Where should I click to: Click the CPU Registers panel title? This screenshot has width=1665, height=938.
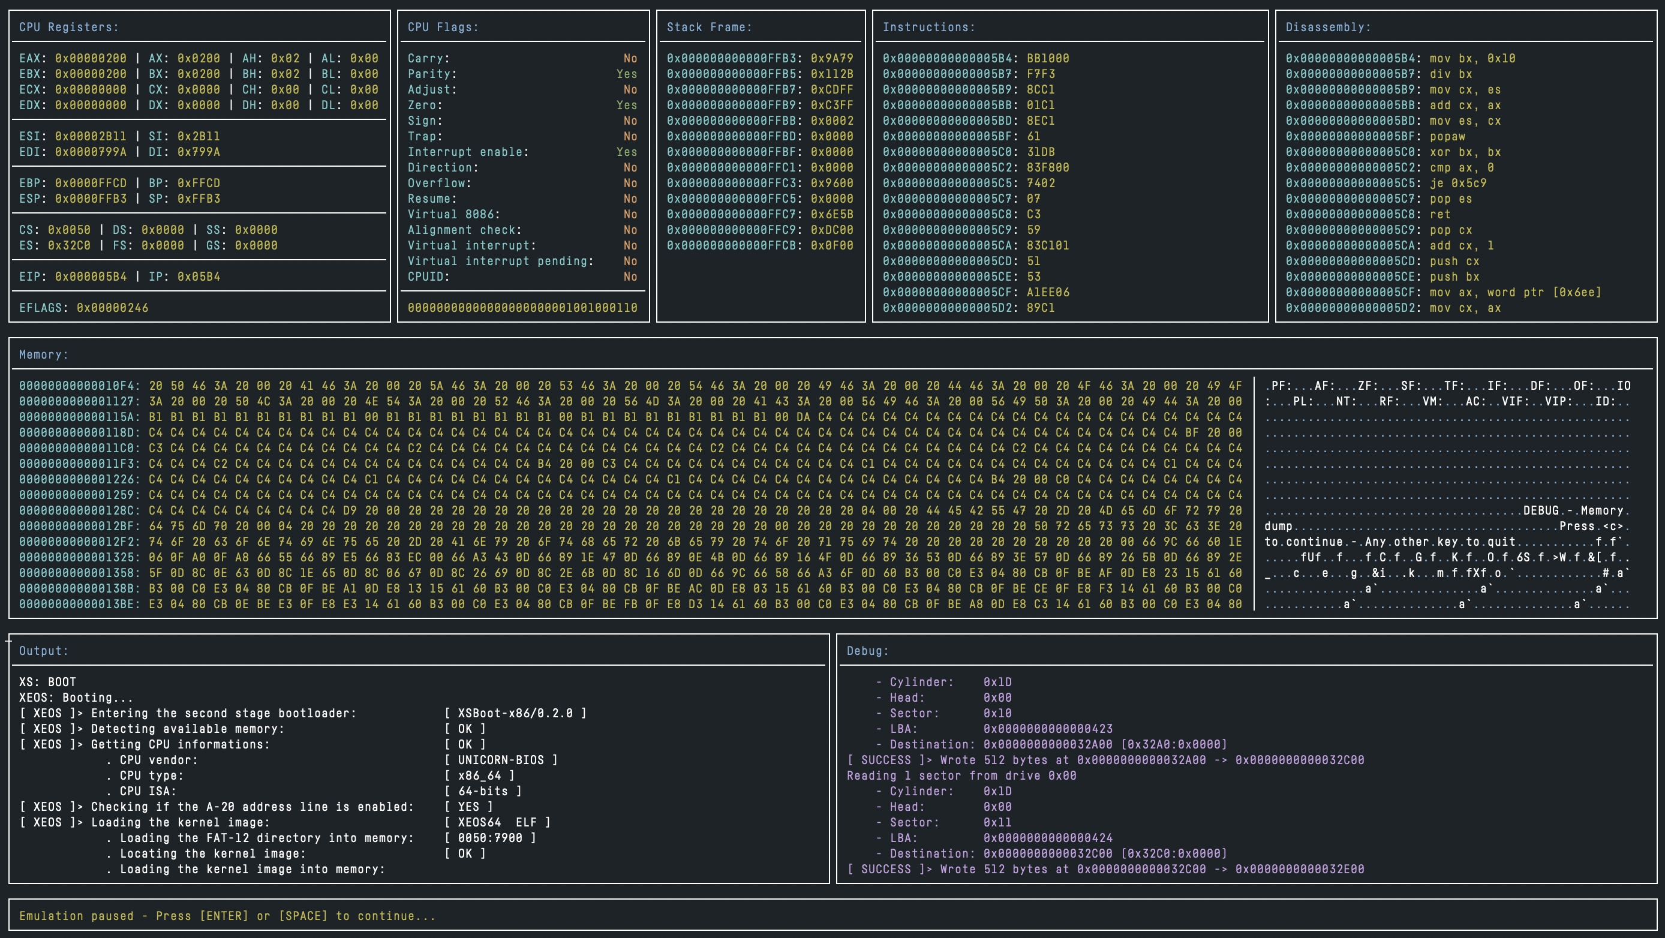pos(68,27)
